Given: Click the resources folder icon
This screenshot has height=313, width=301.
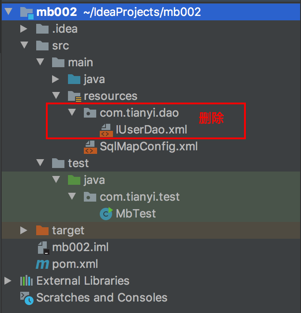Looking at the screenshot, I should tap(74, 96).
